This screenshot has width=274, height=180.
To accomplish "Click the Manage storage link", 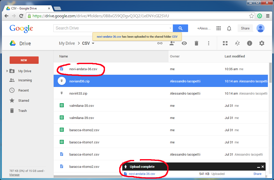I will click(x=14, y=175).
